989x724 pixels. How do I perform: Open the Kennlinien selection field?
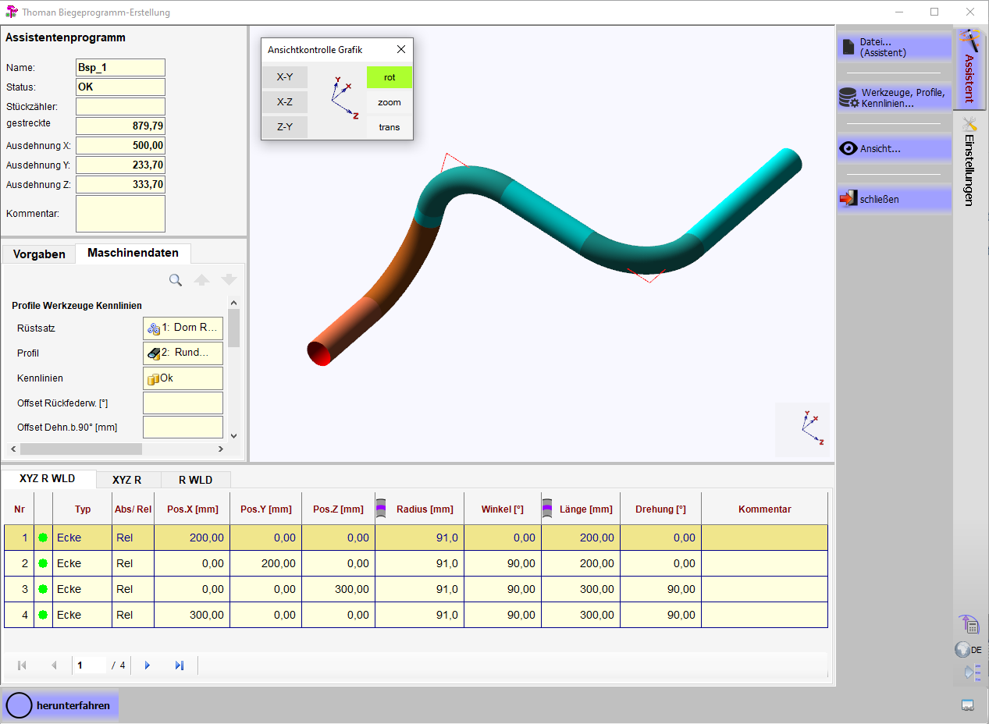(183, 378)
